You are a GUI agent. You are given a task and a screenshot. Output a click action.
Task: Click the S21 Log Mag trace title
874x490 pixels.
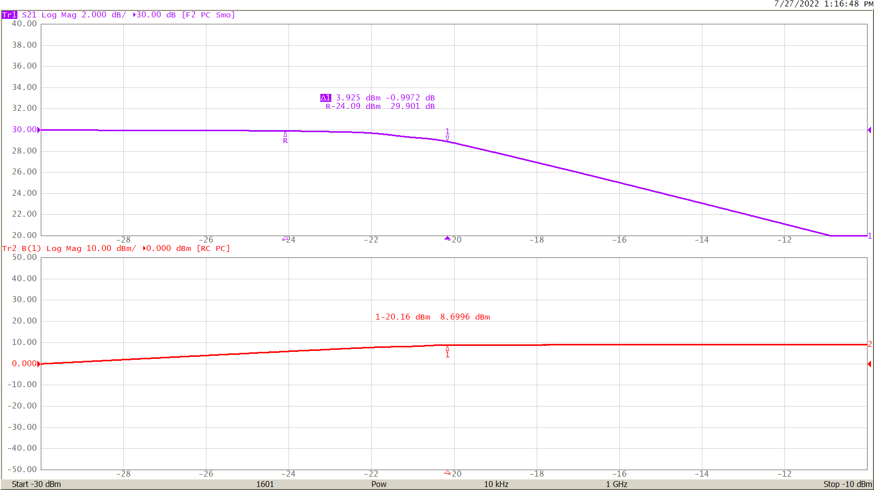coord(49,15)
